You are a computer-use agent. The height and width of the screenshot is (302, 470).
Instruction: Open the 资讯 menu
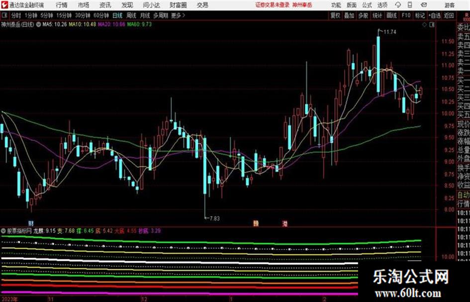coord(105,5)
